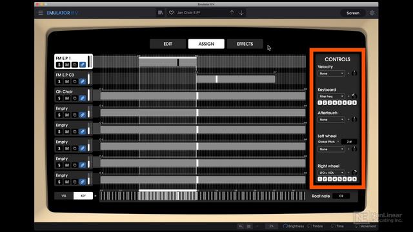Screen dimensions: 413x232
Task: Open the Keyboard Filter Freq dropdown
Action: 331,97
